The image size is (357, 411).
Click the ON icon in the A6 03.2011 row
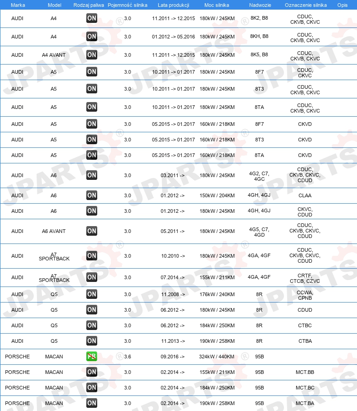92,175
